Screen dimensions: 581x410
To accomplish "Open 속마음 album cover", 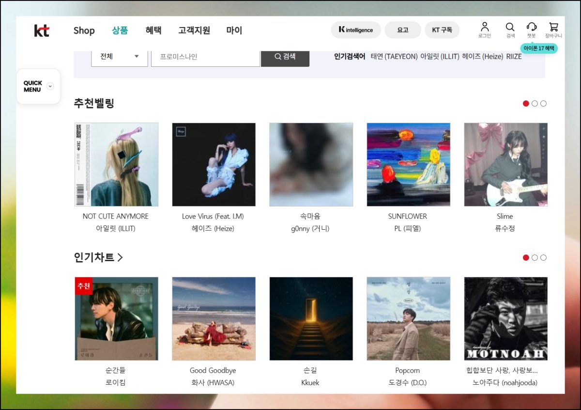I will point(311,165).
